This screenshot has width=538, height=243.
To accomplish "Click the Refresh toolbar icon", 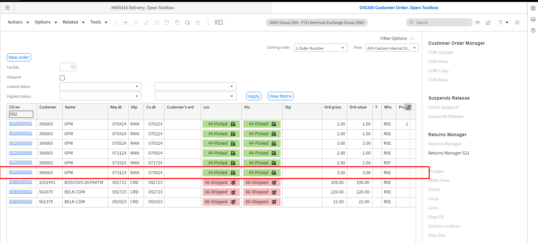I will 187,23.
